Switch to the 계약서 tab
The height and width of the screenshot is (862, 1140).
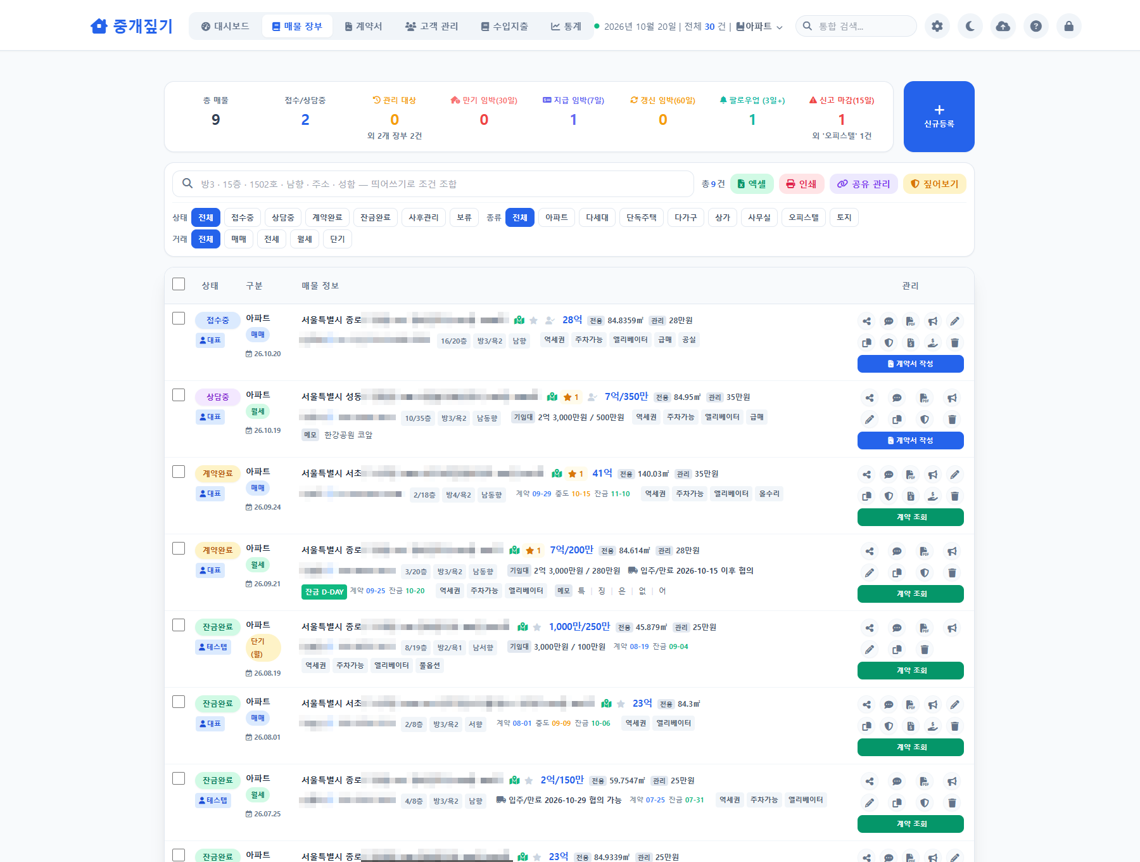[x=363, y=26]
